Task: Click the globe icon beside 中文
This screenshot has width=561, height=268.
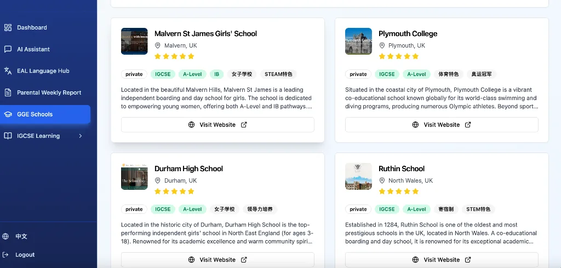Action: pos(5,236)
